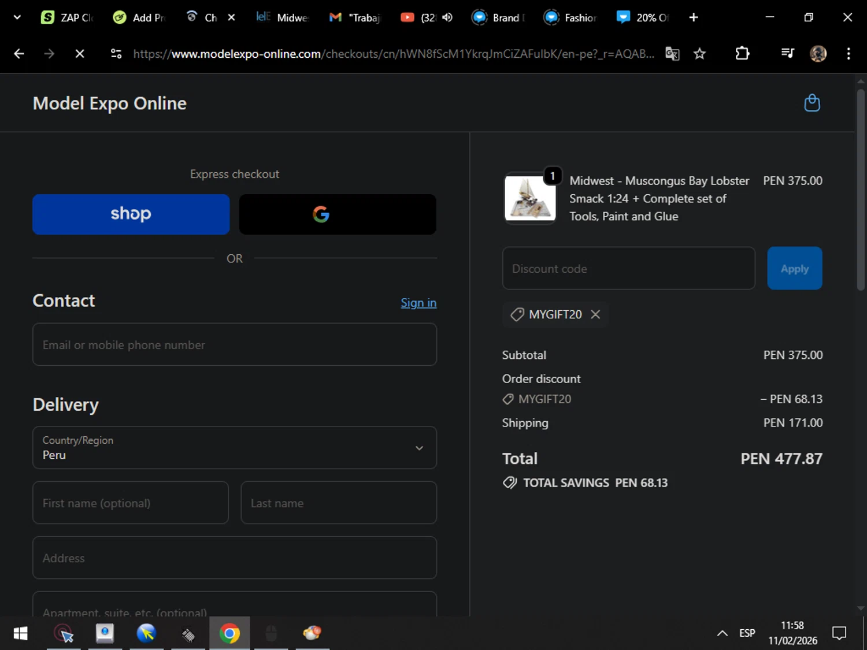This screenshot has width=867, height=650.
Task: Click the TOTAL SAVINGS PEN 68.13 text
Action: point(595,483)
